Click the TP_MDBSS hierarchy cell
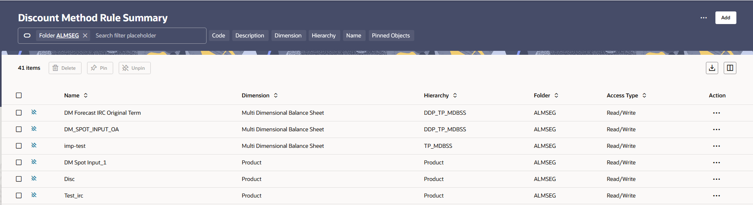The height and width of the screenshot is (205, 753). click(438, 146)
